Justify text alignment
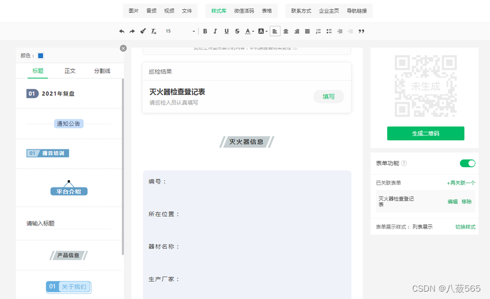The width and height of the screenshot is (490, 299). [307, 31]
